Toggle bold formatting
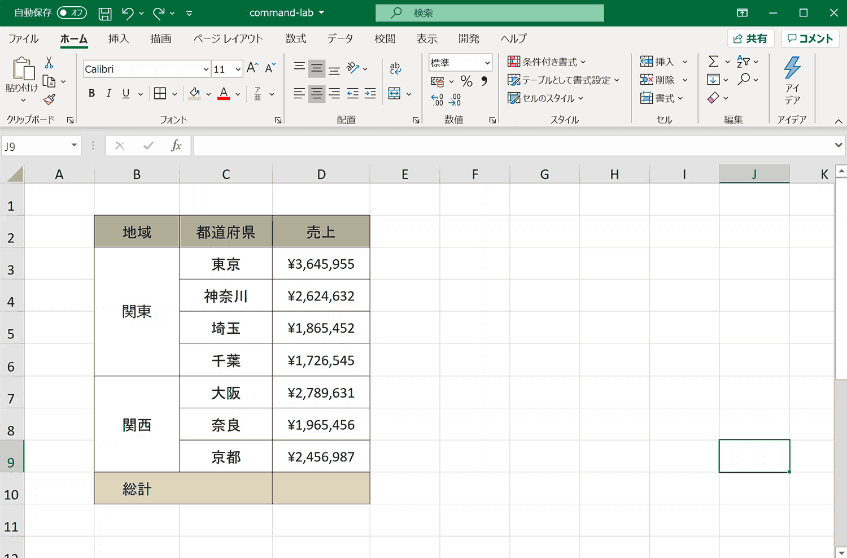This screenshot has height=558, width=847. [91, 93]
